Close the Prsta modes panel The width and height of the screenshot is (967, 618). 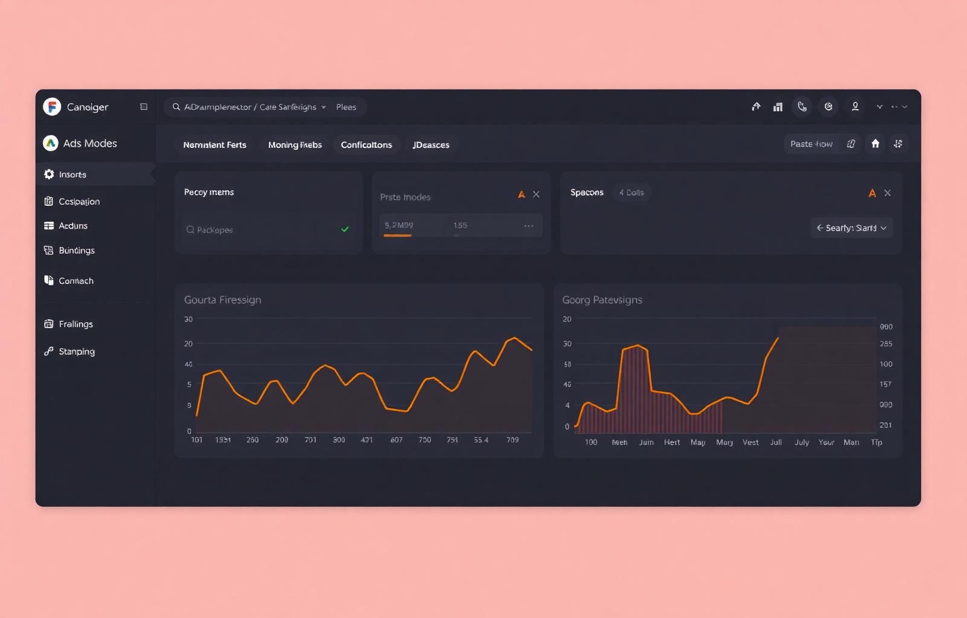coord(536,194)
